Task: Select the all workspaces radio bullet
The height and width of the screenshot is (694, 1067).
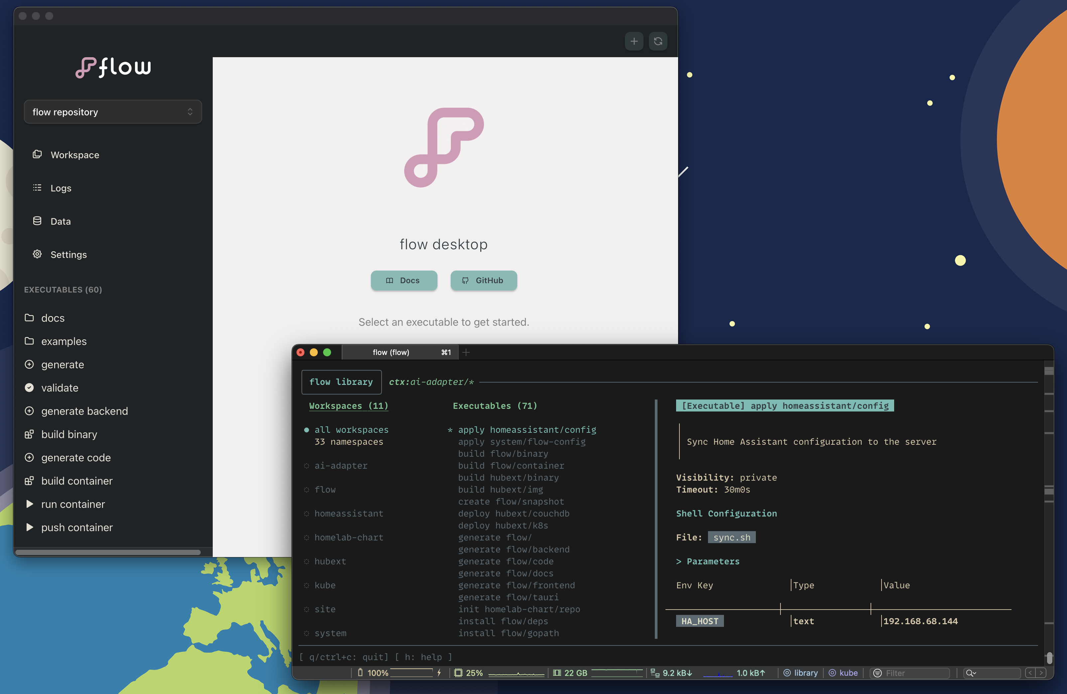Action: 307,429
